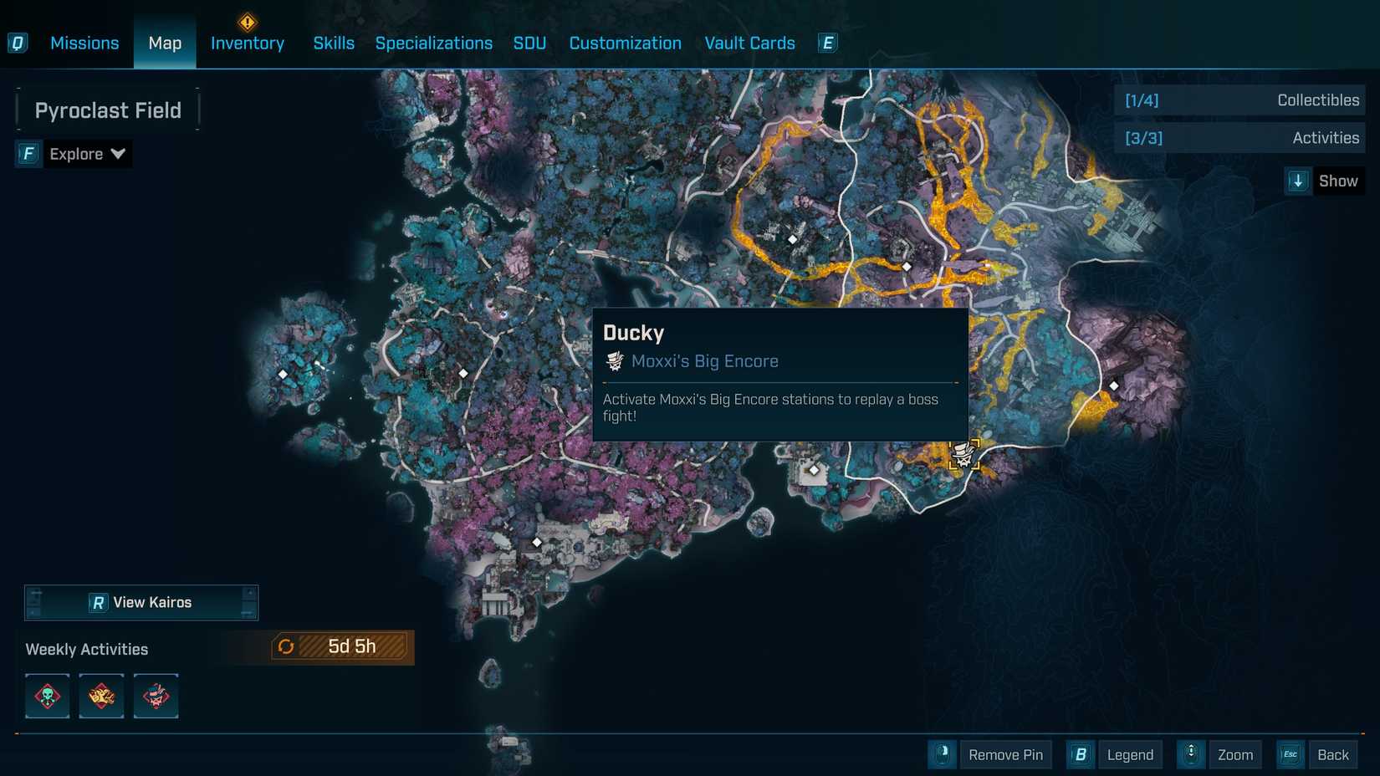Open the Skills tab
Viewport: 1380px width, 776px height.
pyautogui.click(x=334, y=43)
